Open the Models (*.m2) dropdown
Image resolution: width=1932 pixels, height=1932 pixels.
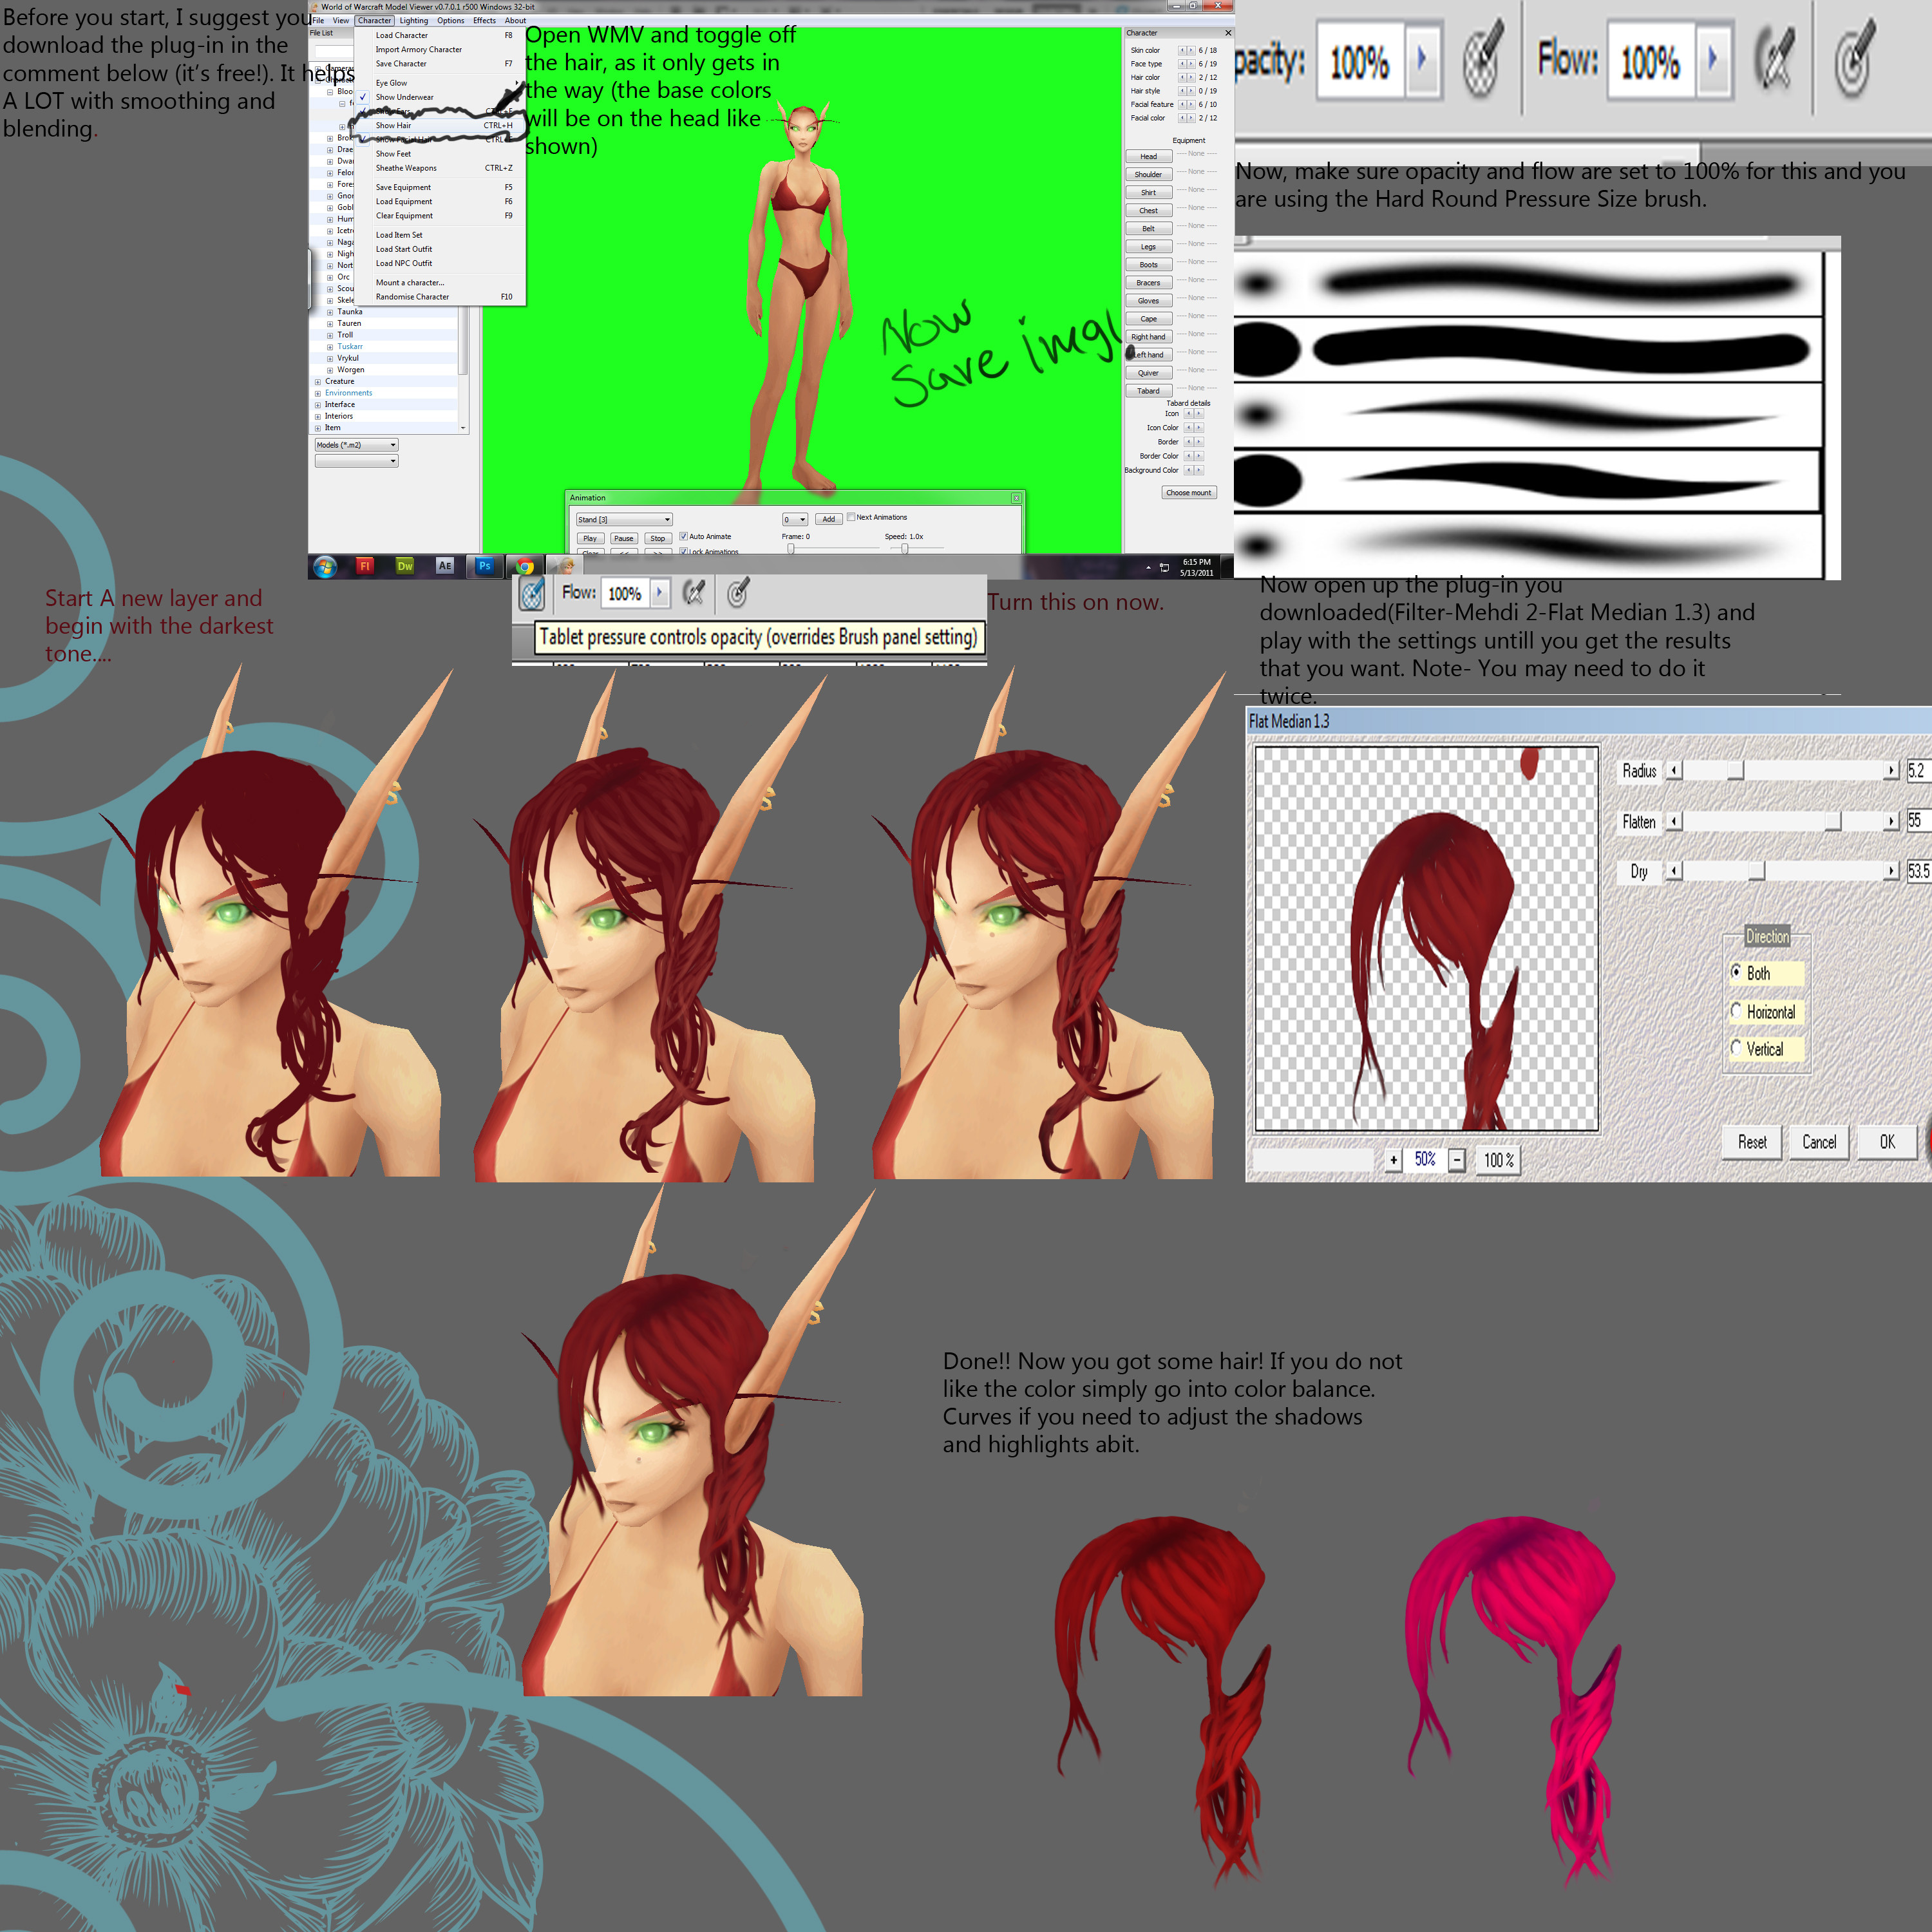(357, 445)
